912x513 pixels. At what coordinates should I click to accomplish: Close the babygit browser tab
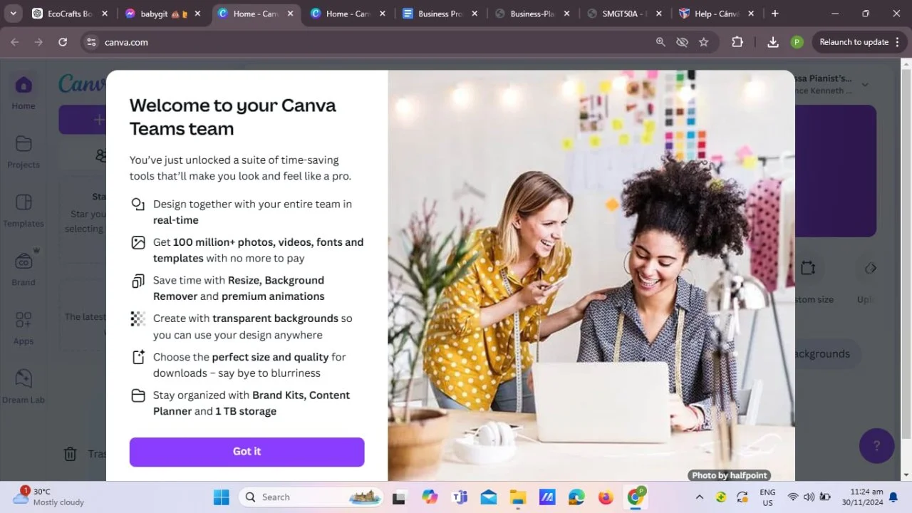197,14
